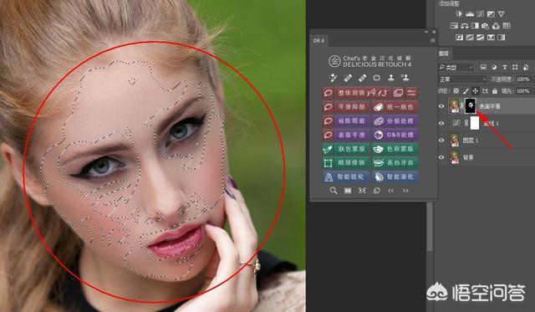Open the sliders settings icon beside 整体润饰
535x312 pixels.
click(x=411, y=93)
